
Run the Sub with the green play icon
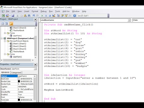click(x=42, y=16)
